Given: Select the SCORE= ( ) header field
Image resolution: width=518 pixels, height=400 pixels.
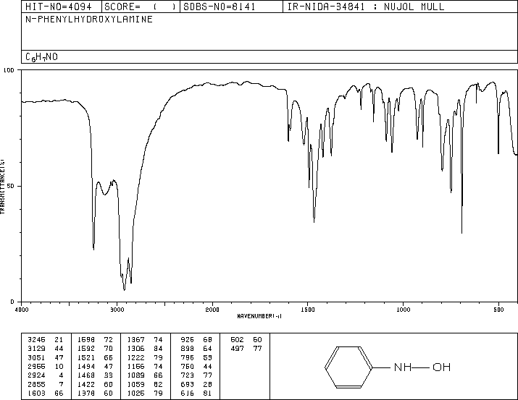Looking at the screenshot, I should coord(141,7).
